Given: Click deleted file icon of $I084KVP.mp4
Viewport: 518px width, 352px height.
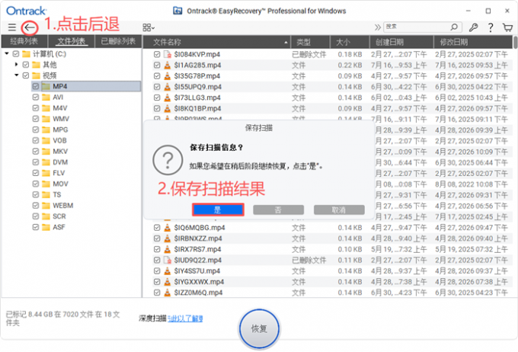Looking at the screenshot, I should coord(168,54).
